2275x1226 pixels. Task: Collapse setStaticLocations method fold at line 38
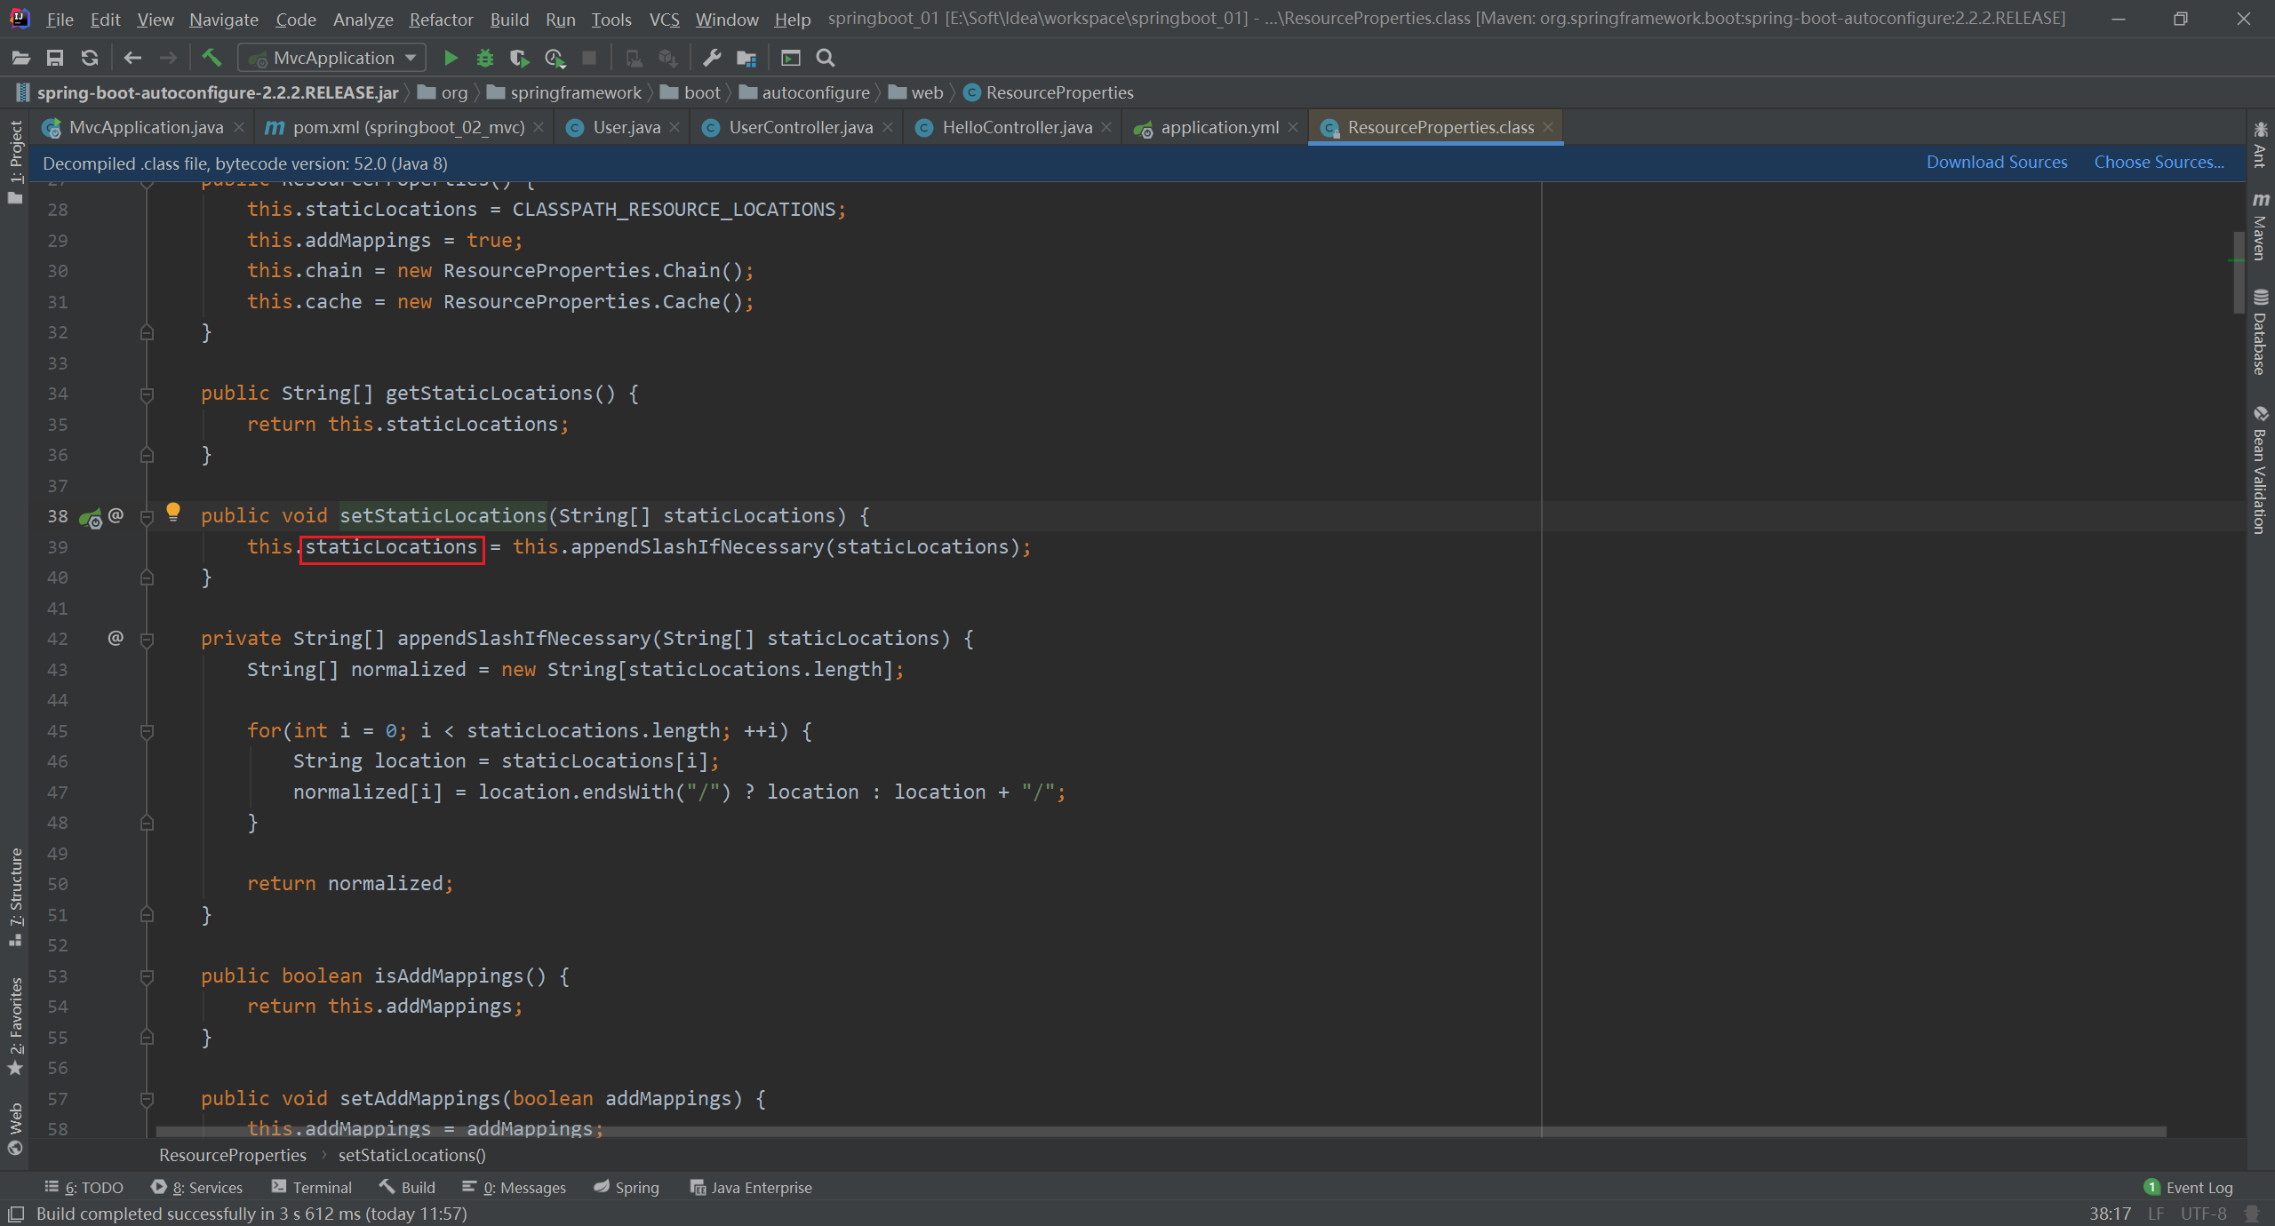[148, 516]
